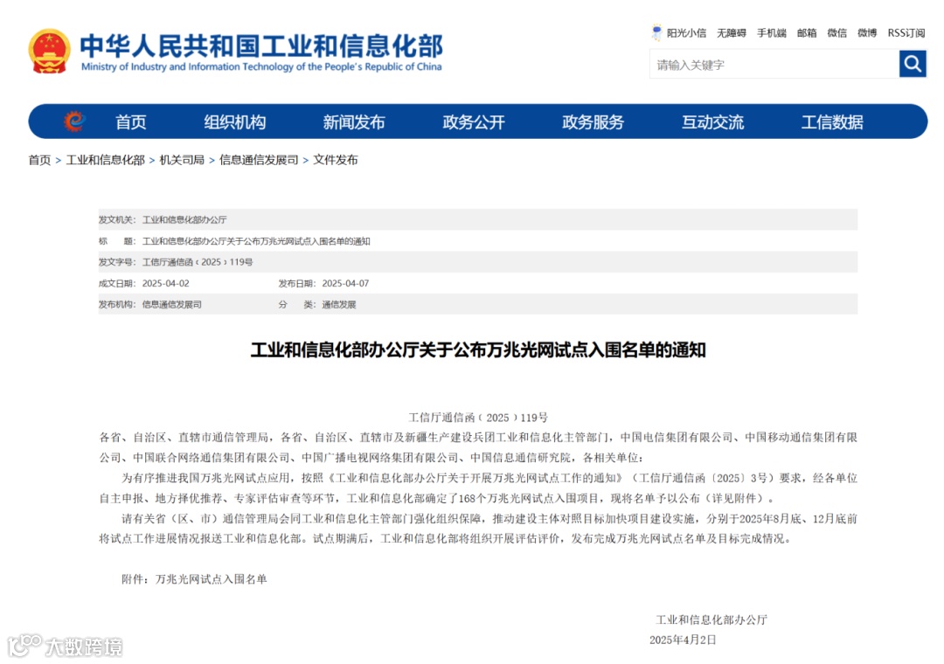Click the bold article headline
944x664 pixels.
[478, 349]
